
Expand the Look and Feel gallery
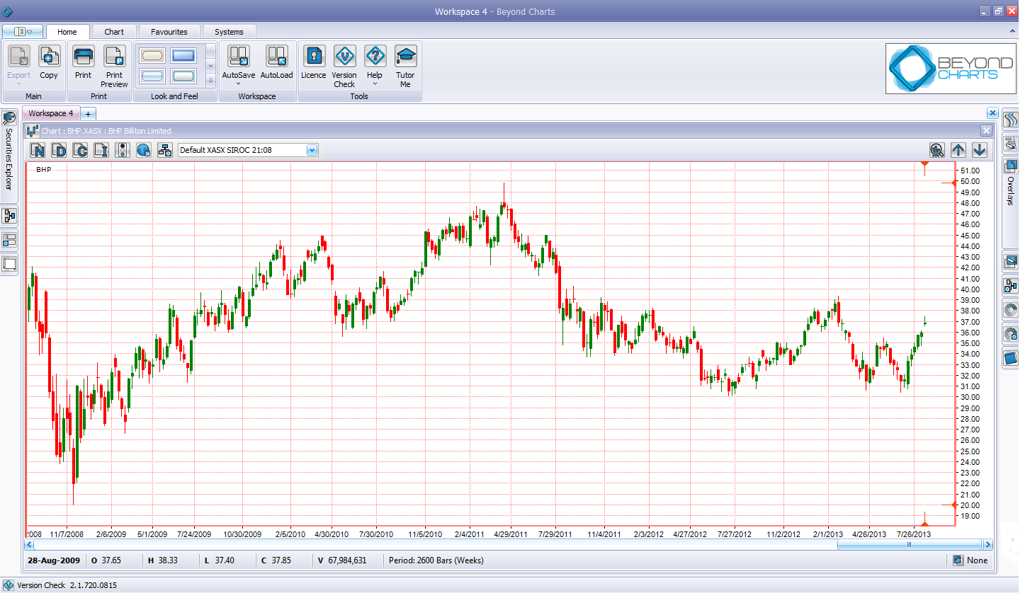tap(210, 81)
